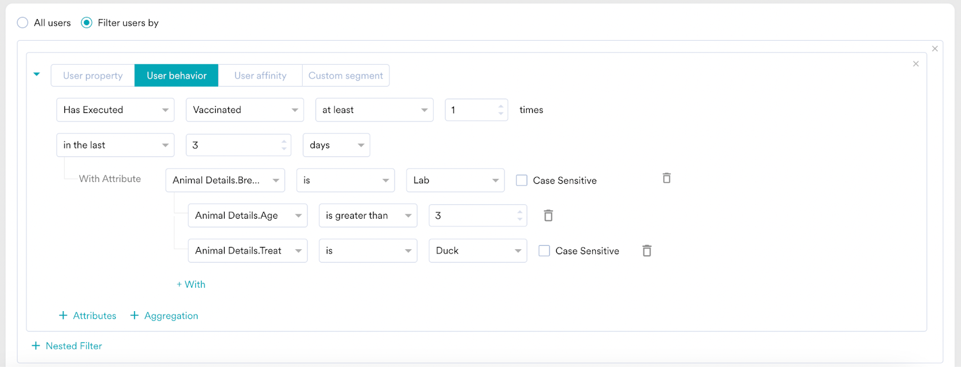The image size is (961, 367).
Task: Delete the Animal Details.Treat attribute row
Action: tap(646, 251)
